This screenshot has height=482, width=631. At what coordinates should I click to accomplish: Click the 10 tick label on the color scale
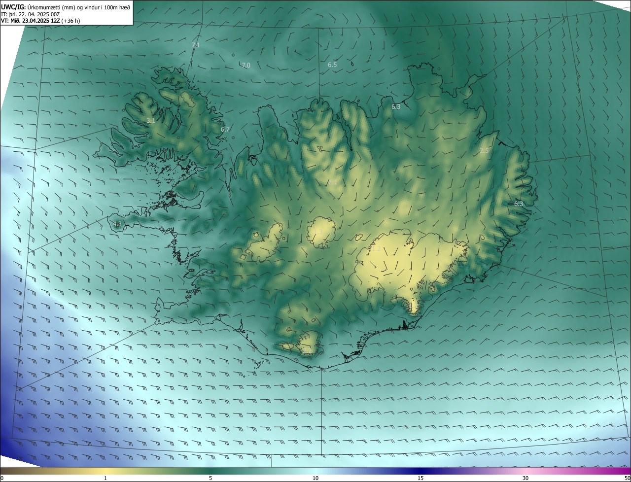click(315, 479)
